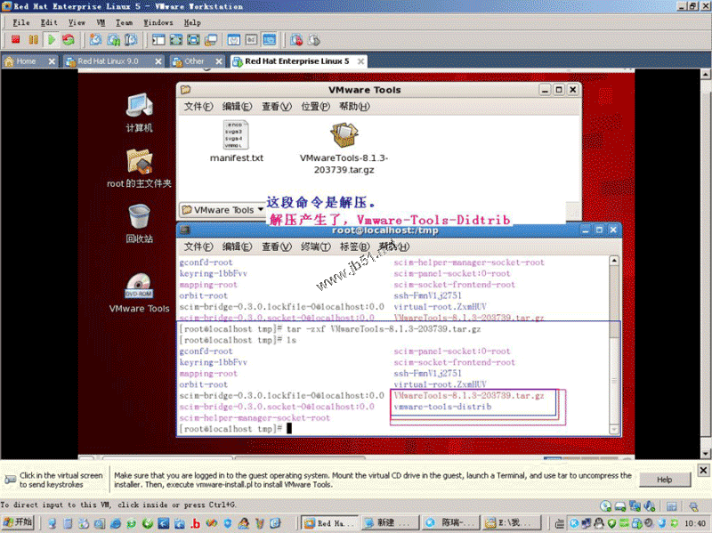Open 查看(V) menu in the terminal window
This screenshot has height=533, width=712.
click(x=277, y=246)
